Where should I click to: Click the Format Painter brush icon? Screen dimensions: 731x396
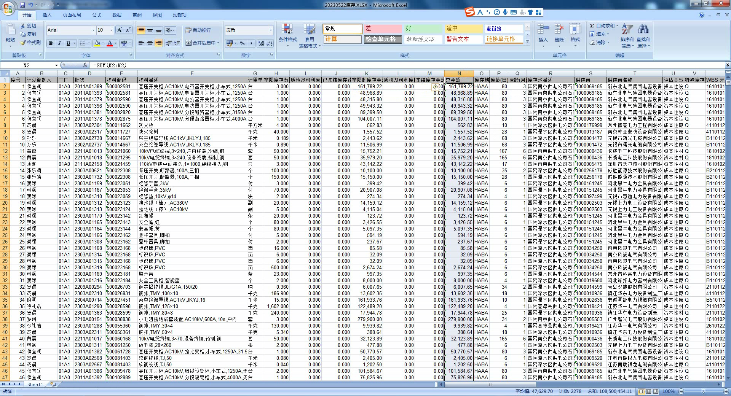click(x=24, y=43)
